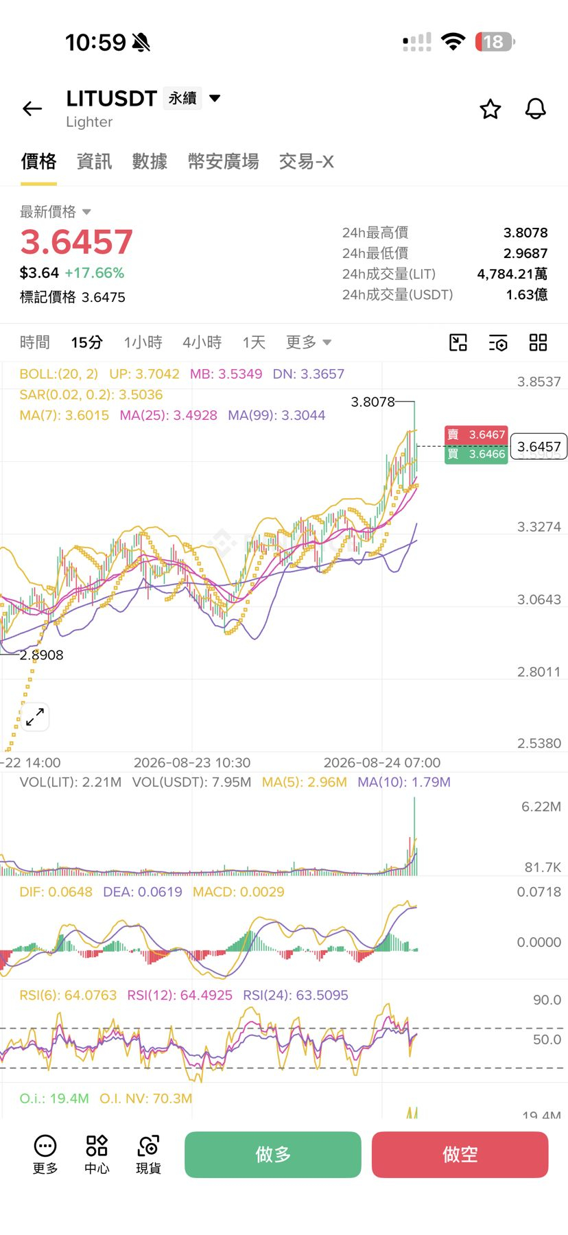Tap the 永續 perpetual contract tag

(182, 98)
